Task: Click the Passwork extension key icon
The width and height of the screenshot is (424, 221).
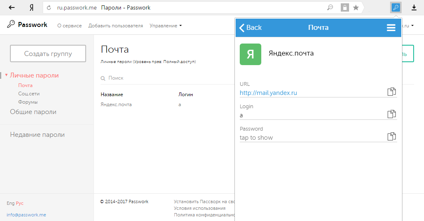Action: point(396,7)
